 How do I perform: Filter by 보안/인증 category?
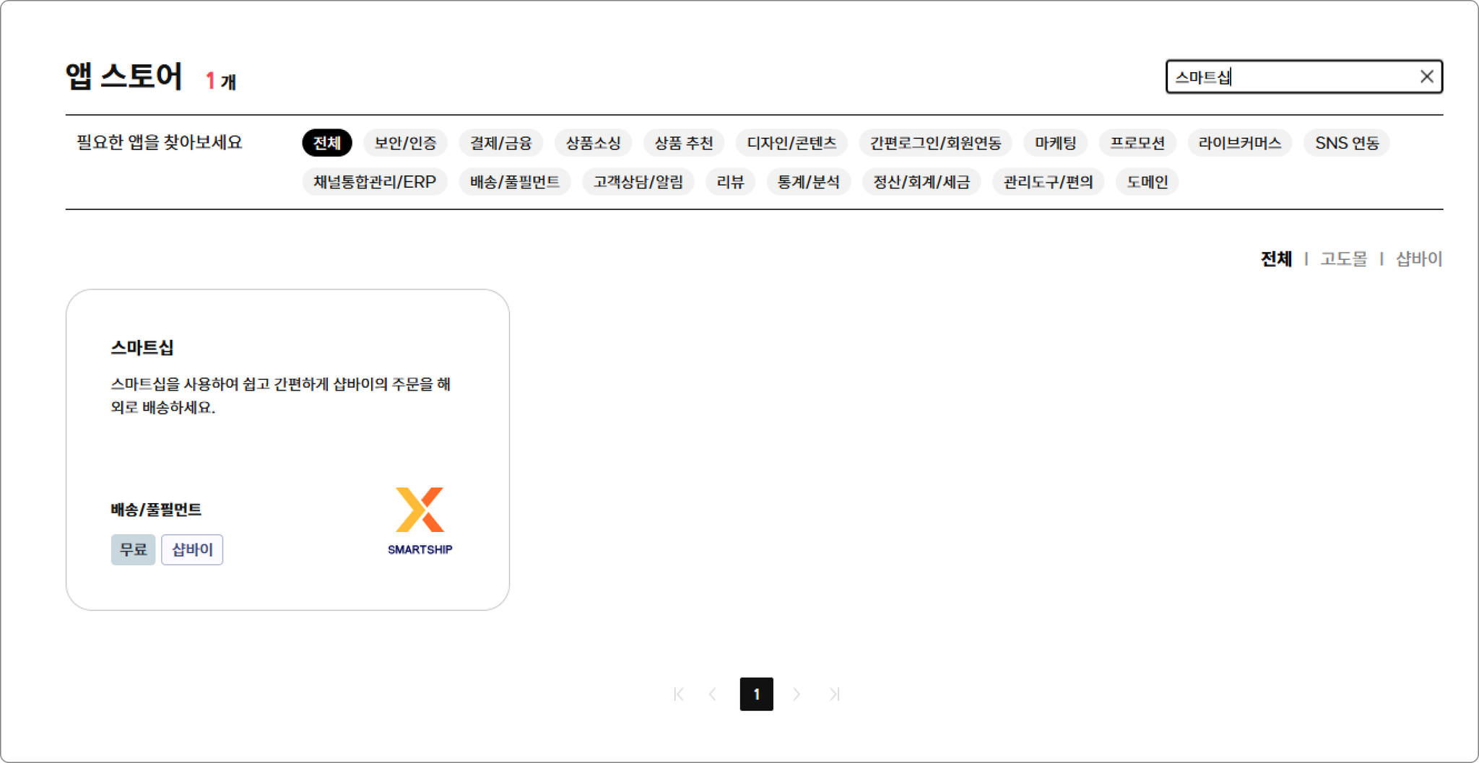click(x=405, y=142)
